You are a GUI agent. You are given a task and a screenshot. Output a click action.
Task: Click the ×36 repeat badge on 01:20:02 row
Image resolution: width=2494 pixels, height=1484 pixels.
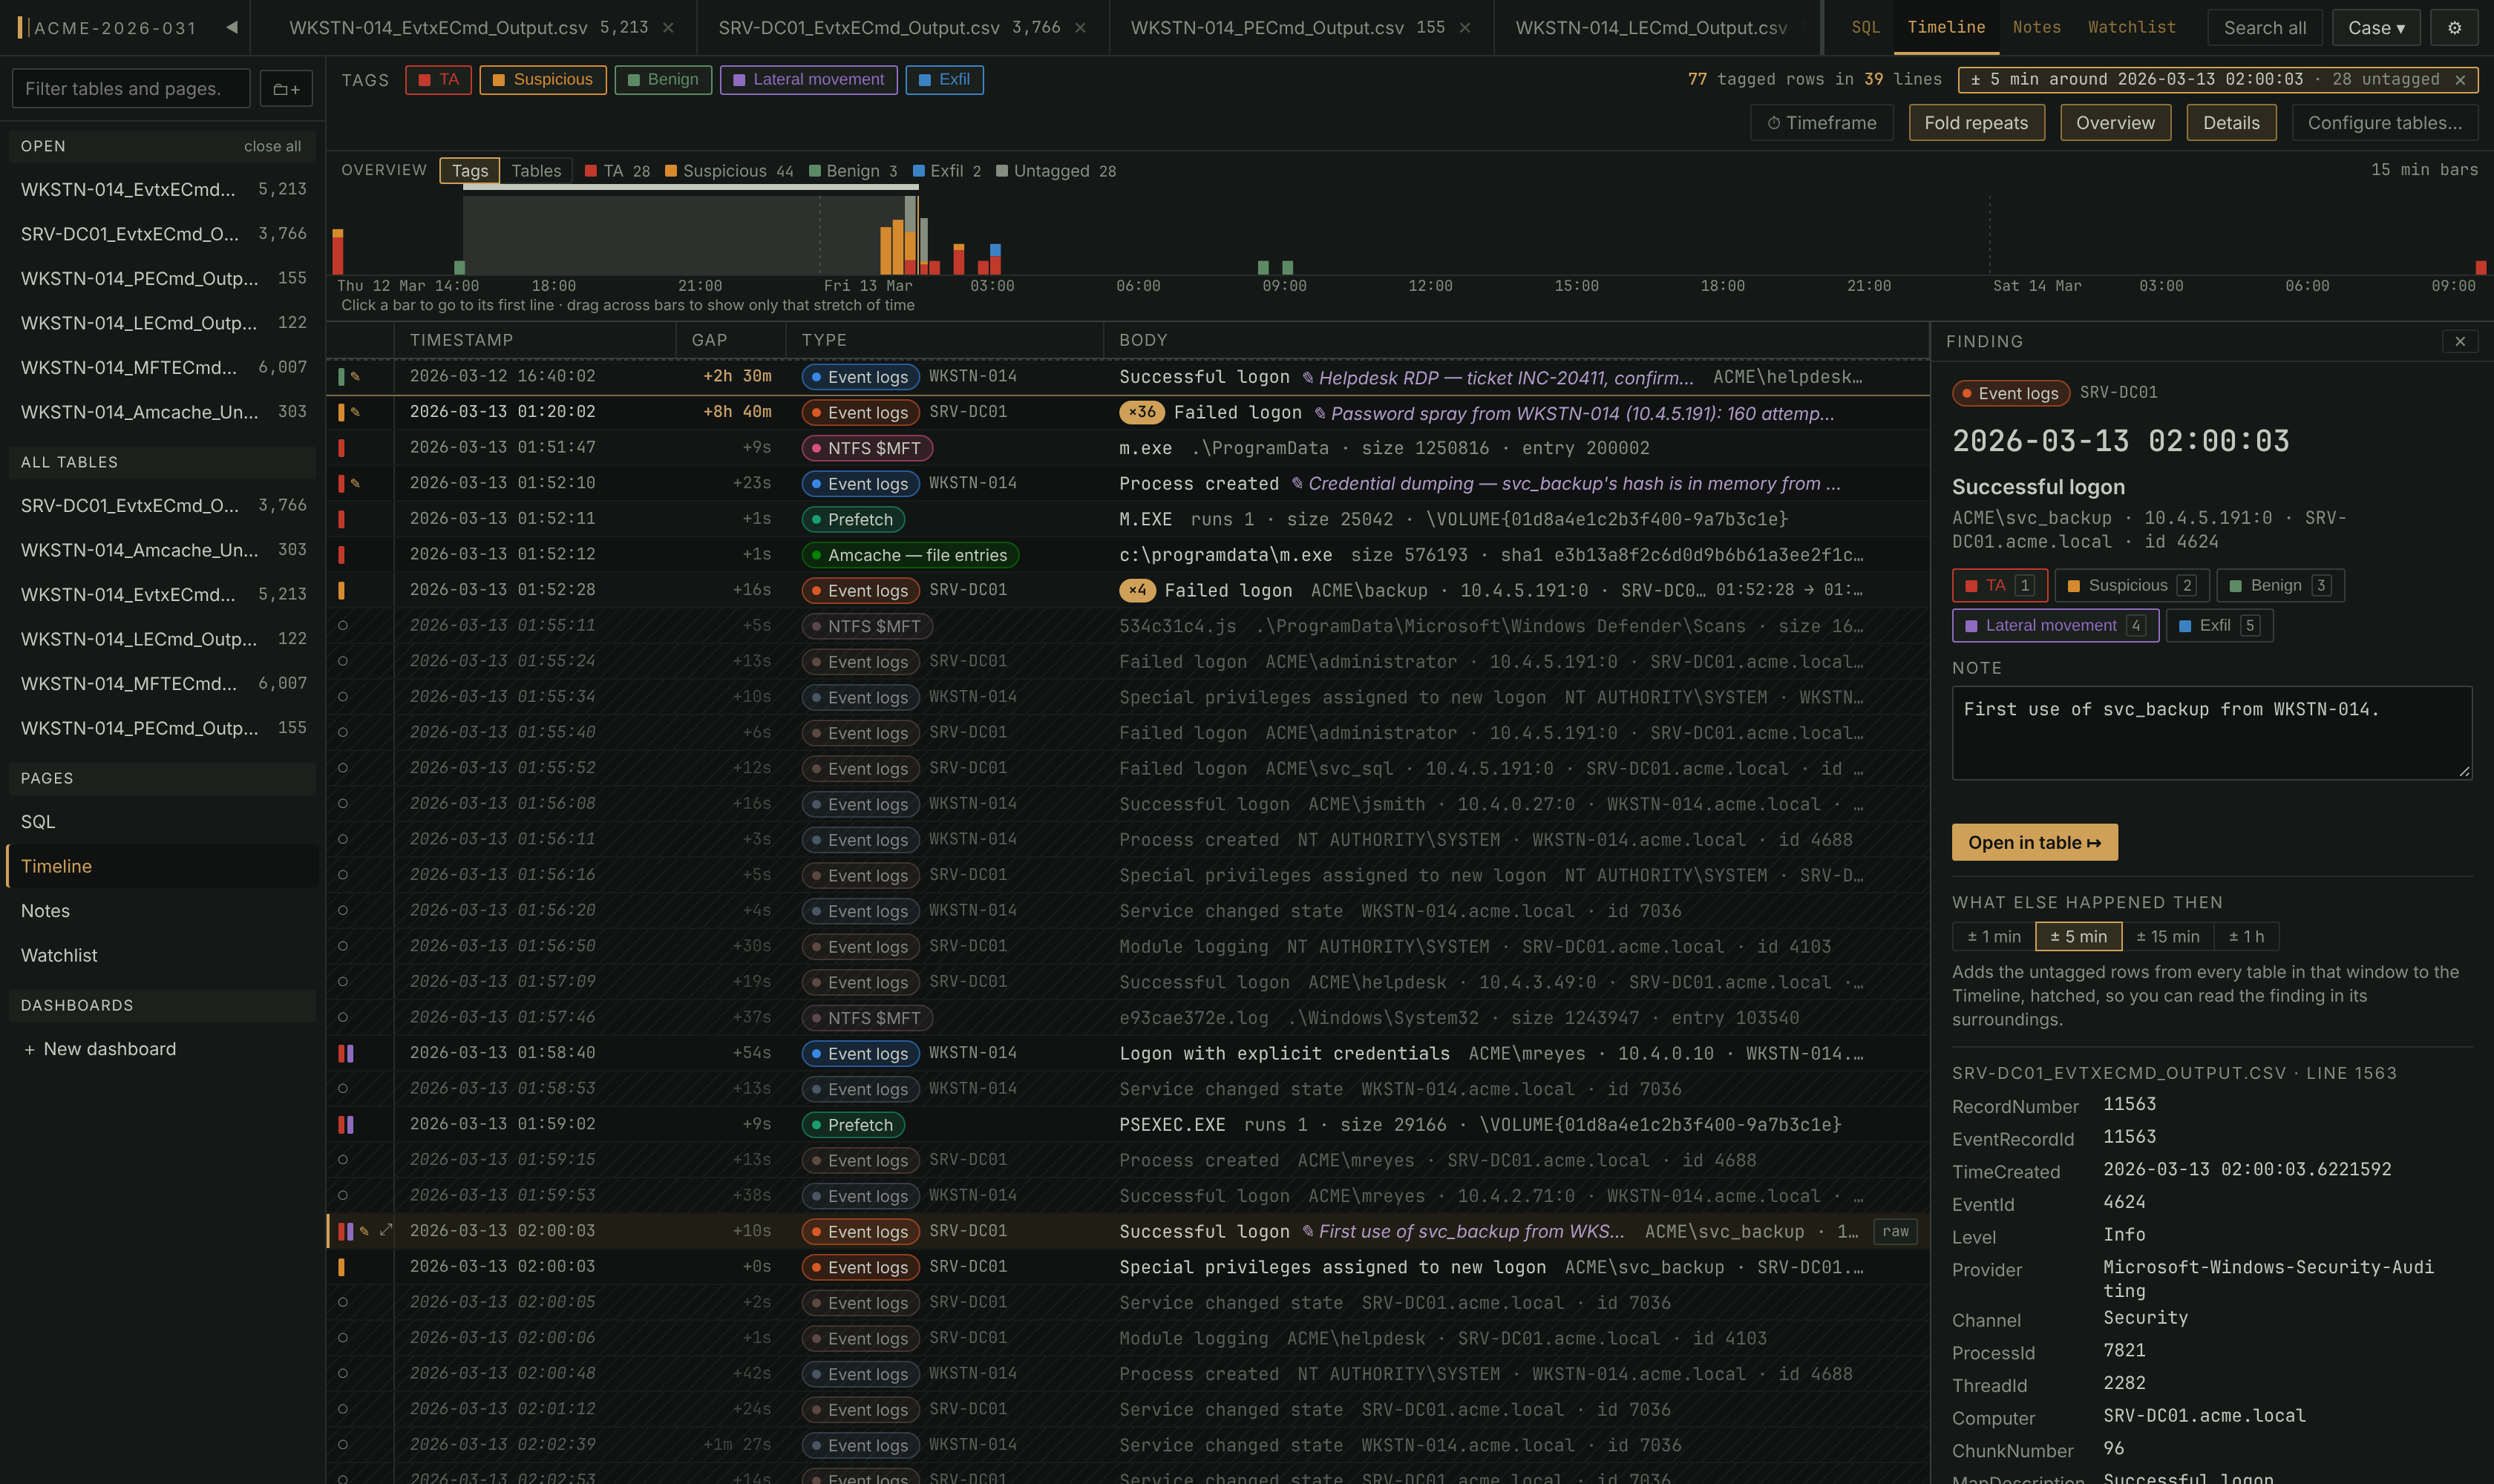(x=1142, y=412)
